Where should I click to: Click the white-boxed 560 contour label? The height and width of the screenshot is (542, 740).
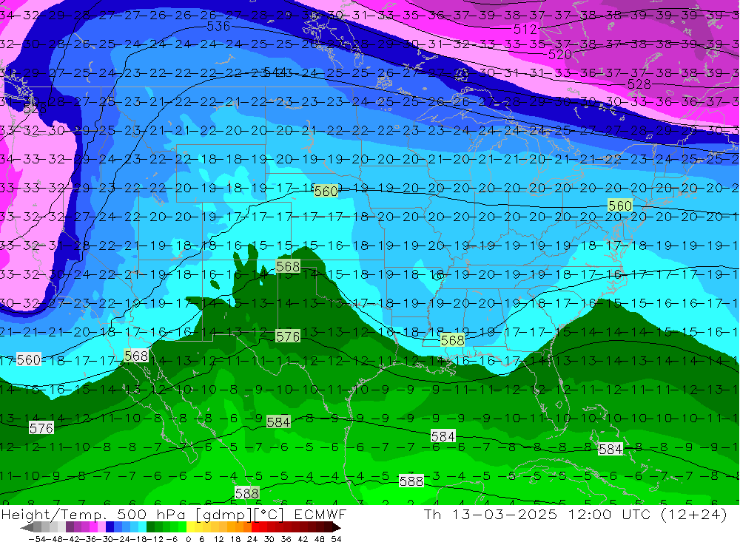click(29, 360)
